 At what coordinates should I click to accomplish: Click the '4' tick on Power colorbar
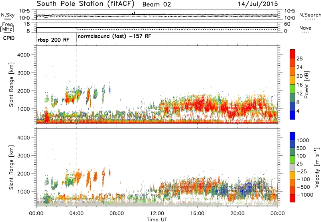(x=298, y=111)
